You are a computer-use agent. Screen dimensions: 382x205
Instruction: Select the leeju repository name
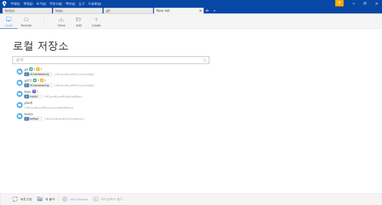(28, 91)
